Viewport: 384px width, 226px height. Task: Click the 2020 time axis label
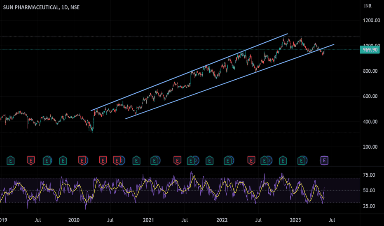[74, 220]
